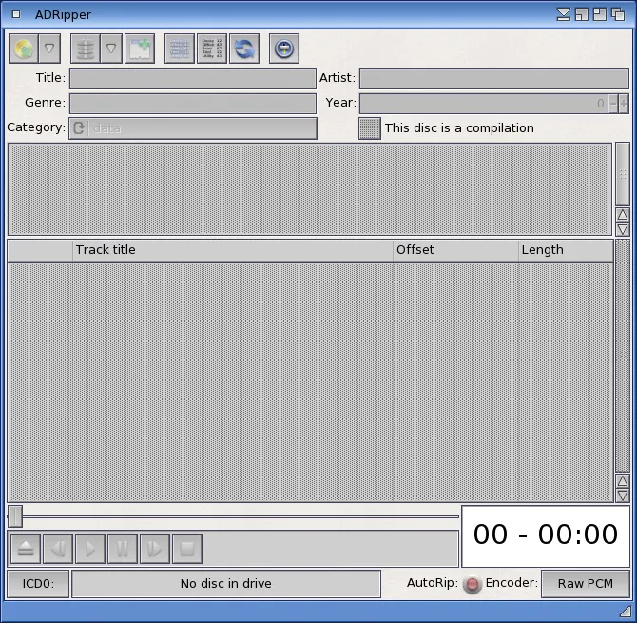
Task: Click the Length column header
Action: click(x=565, y=250)
